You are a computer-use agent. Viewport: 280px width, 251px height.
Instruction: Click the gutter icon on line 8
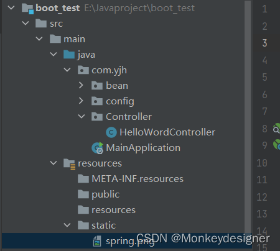(x=276, y=129)
